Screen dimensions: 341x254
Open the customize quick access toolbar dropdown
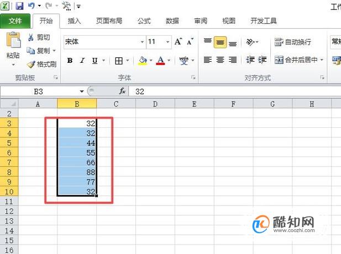78,7
